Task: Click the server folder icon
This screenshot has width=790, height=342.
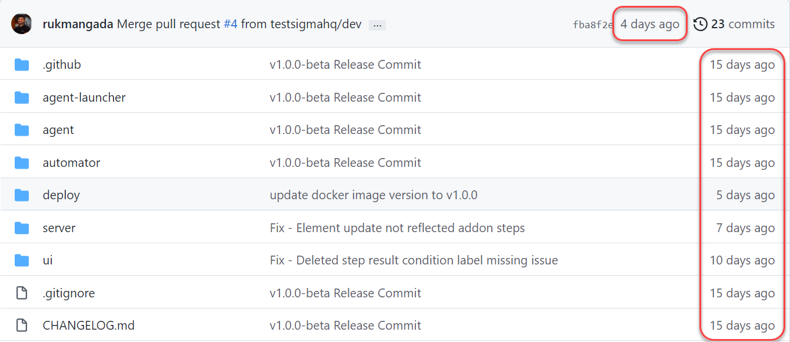Action: pyautogui.click(x=22, y=228)
